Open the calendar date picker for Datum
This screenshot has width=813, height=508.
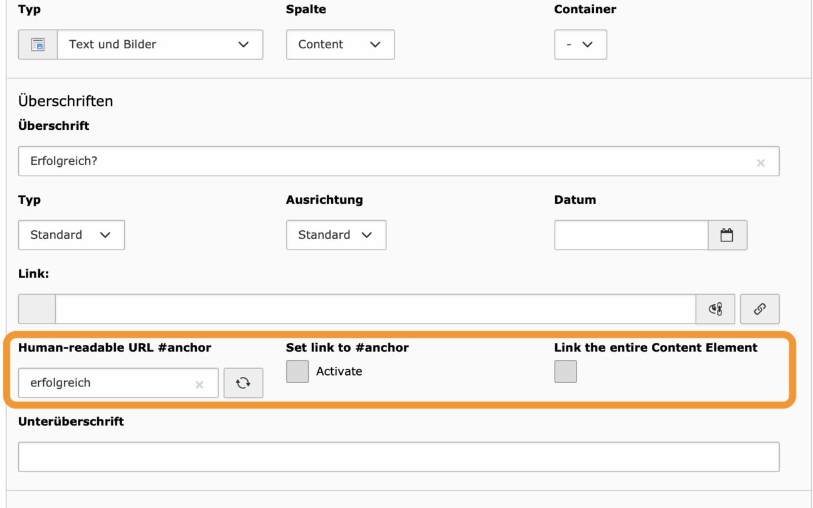[x=727, y=235]
